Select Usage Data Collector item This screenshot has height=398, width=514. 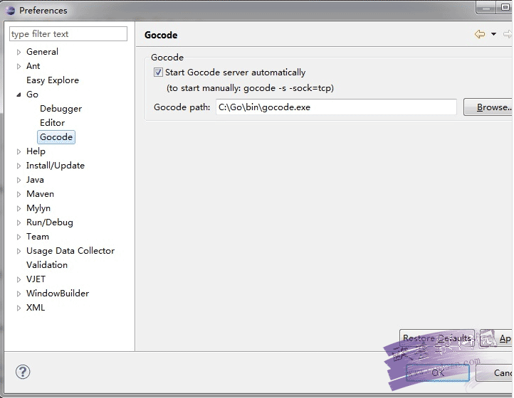click(70, 251)
